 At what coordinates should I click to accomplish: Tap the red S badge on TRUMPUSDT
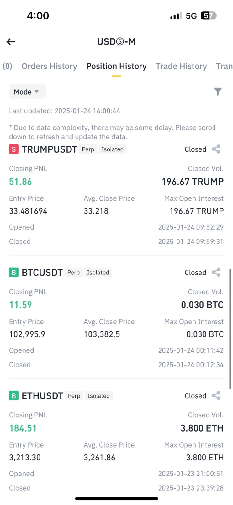click(x=13, y=149)
